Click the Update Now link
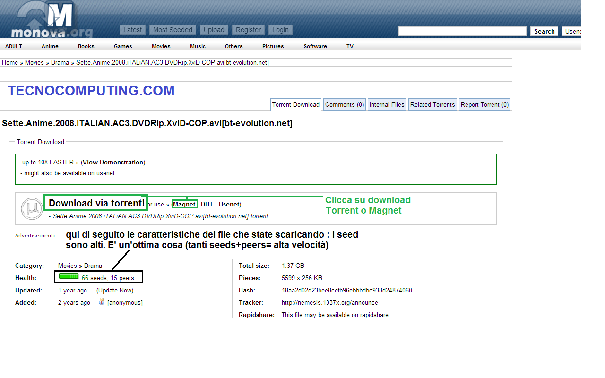The height and width of the screenshot is (378, 605). (115, 290)
